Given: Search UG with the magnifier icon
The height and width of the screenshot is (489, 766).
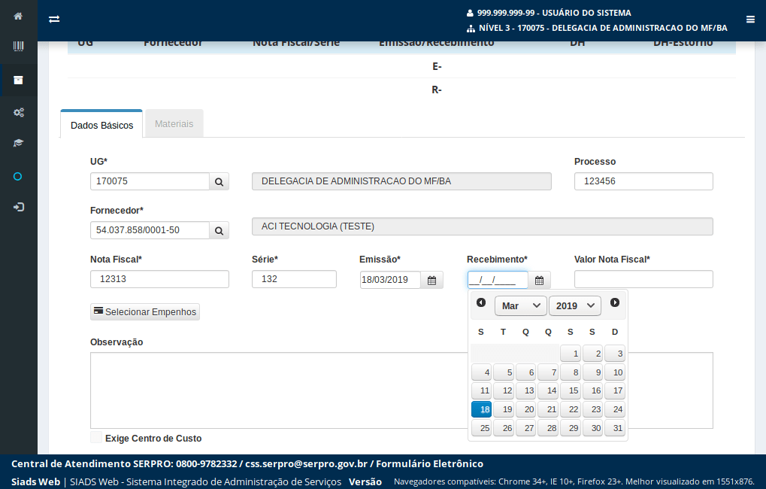Looking at the screenshot, I should [220, 181].
